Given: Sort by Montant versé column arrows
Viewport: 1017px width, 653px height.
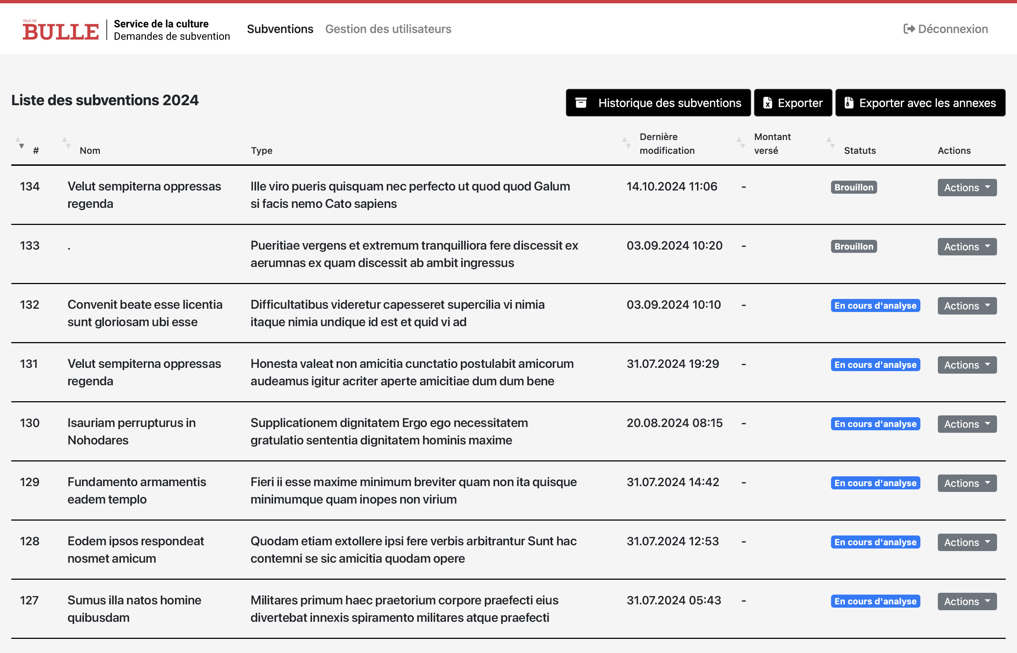Looking at the screenshot, I should coord(741,143).
